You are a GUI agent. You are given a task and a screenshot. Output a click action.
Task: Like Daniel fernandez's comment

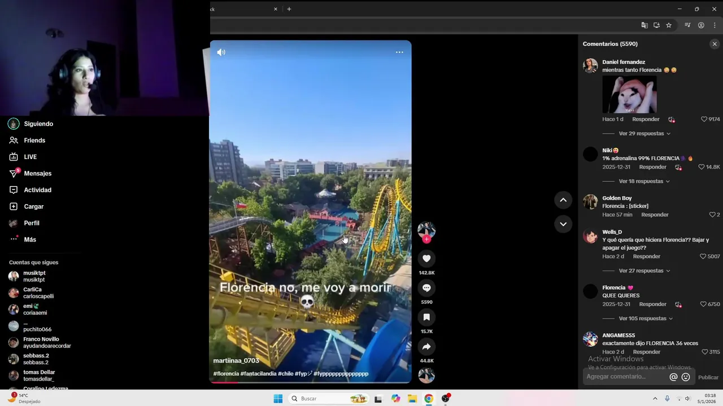click(x=704, y=119)
